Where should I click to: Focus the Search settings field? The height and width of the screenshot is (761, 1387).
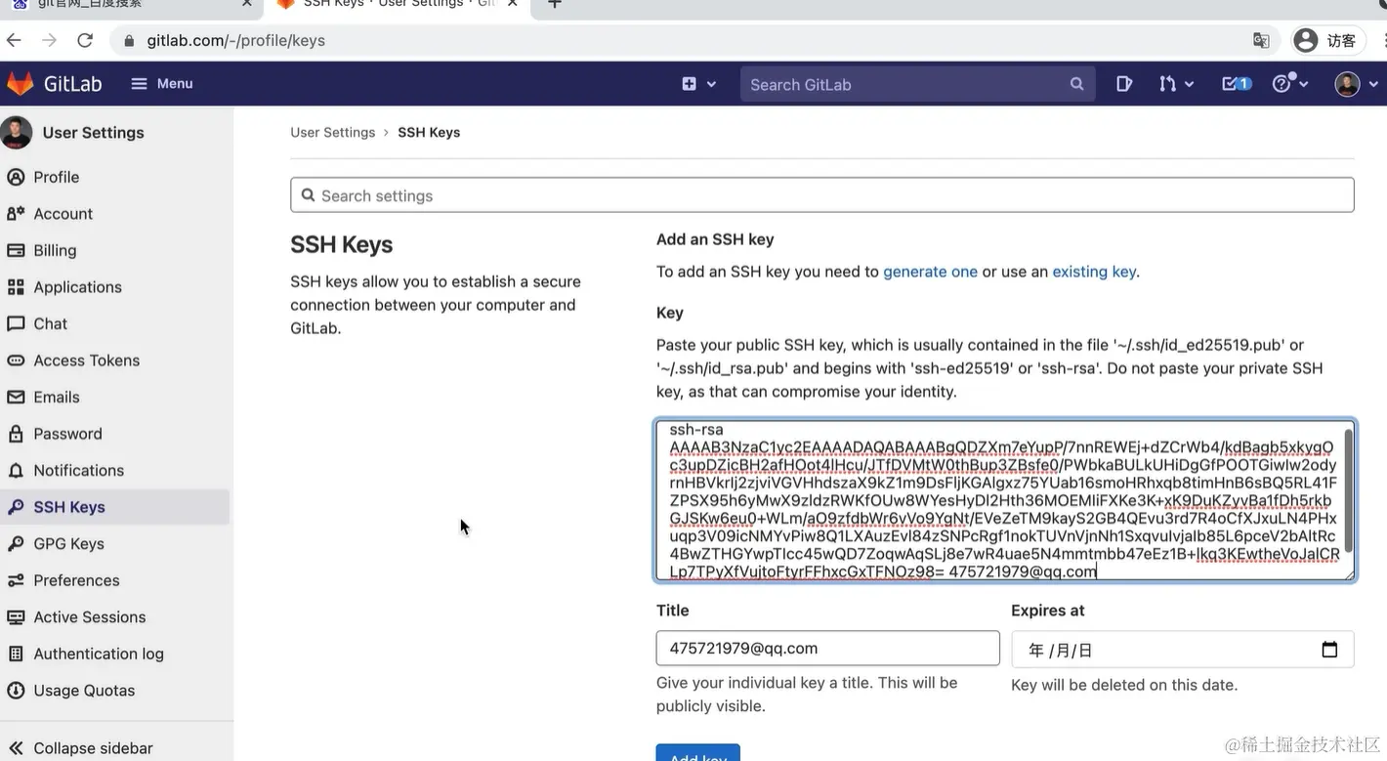tap(821, 195)
